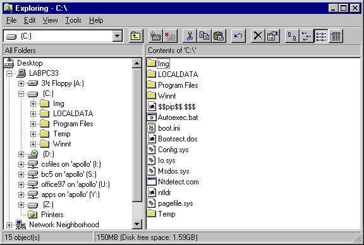Select the Img folder in contents pane
Viewport: 364px width, 245px height.
tap(159, 63)
